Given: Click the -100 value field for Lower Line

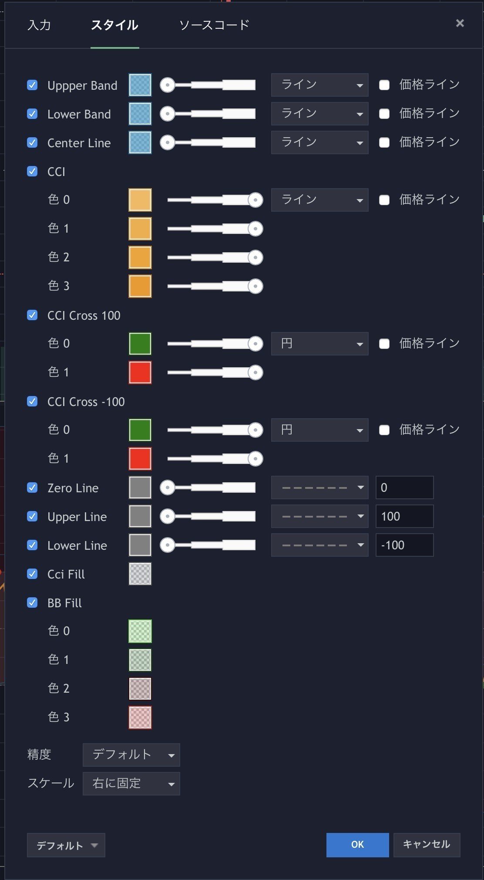Looking at the screenshot, I should 404,545.
